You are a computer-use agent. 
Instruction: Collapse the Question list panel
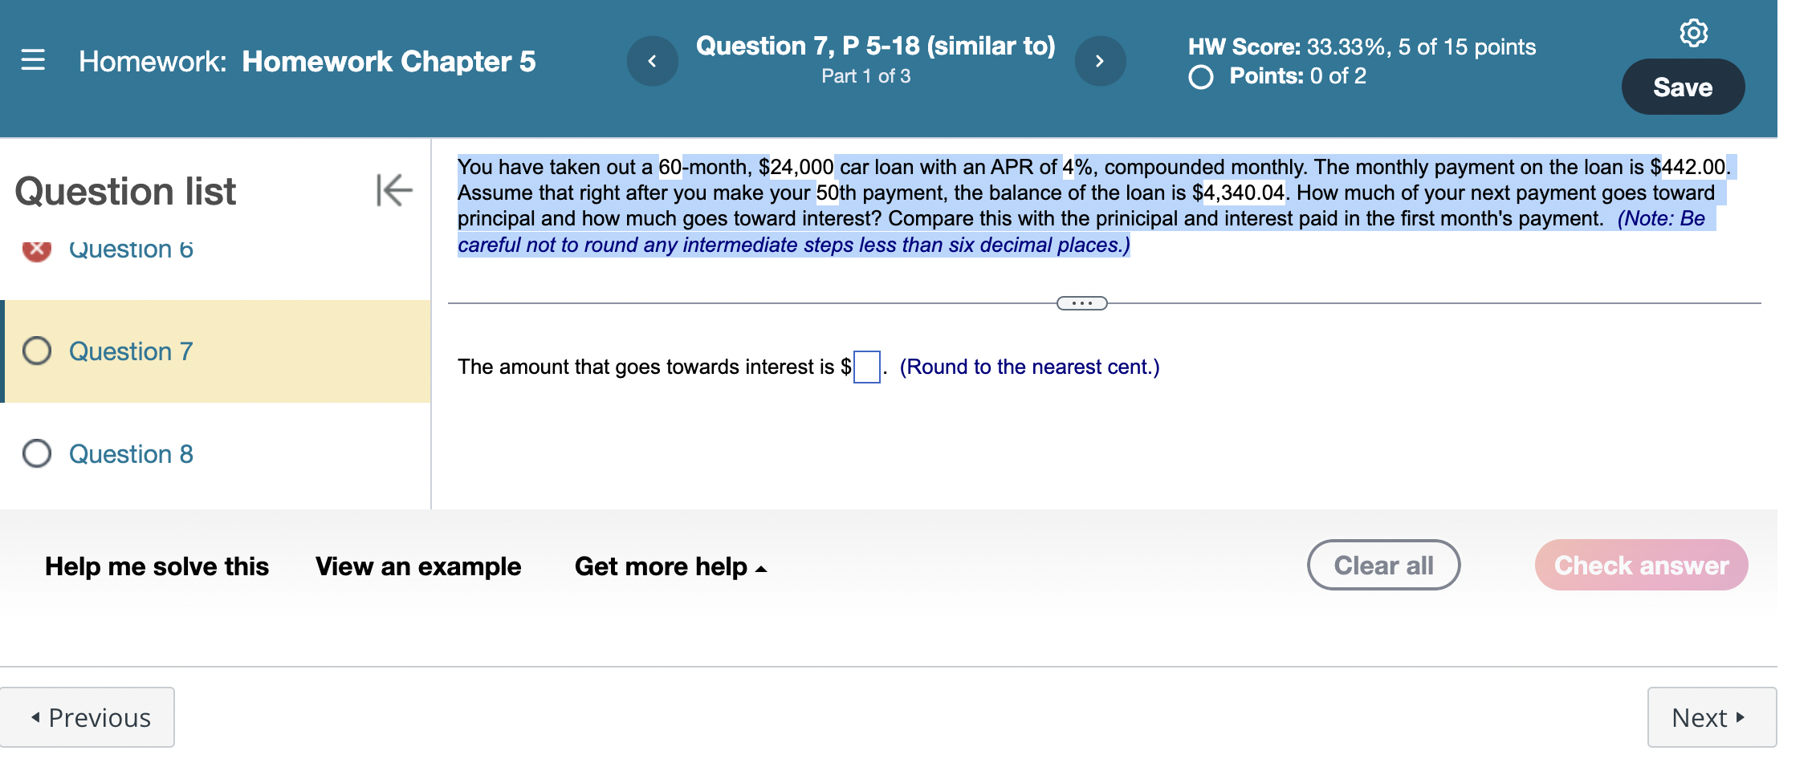[x=394, y=190]
